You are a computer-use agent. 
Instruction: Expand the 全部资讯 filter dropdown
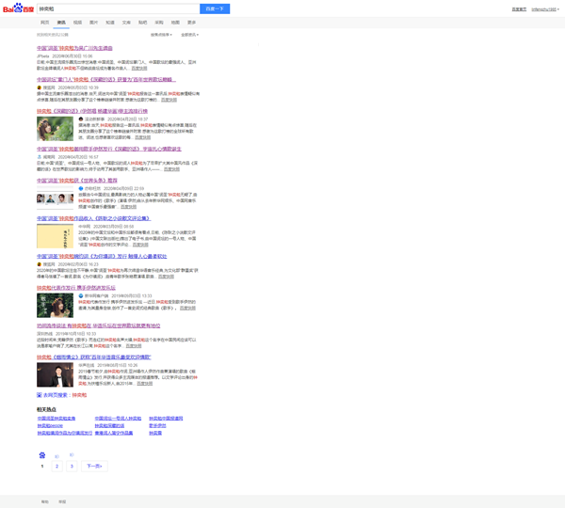(189, 35)
